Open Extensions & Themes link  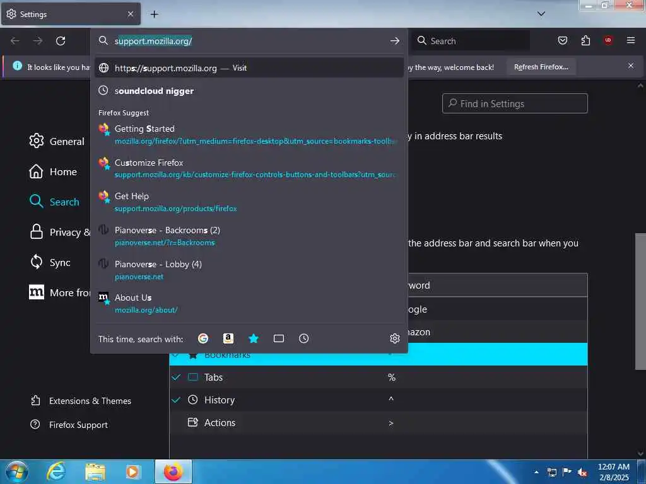(x=81, y=401)
